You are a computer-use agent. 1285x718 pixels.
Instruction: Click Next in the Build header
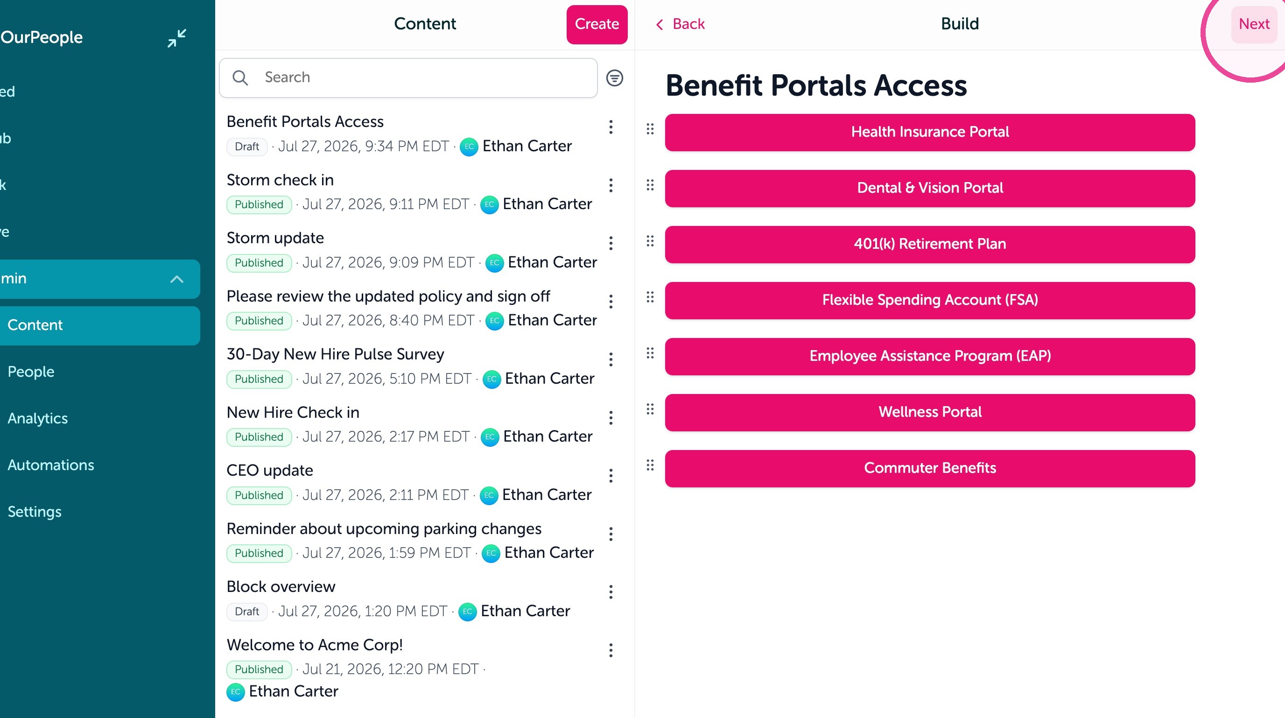point(1254,24)
